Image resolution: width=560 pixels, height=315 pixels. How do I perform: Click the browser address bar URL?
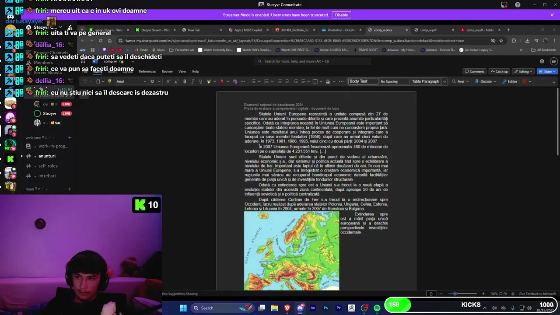(294, 41)
